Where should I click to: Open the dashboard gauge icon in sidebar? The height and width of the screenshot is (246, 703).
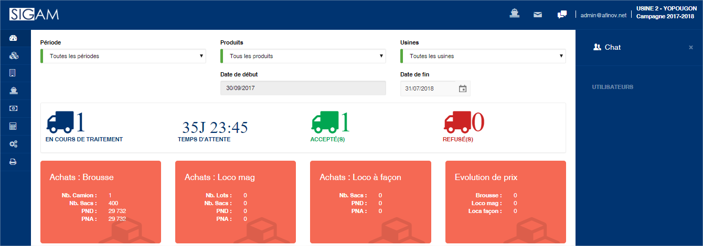(x=14, y=38)
